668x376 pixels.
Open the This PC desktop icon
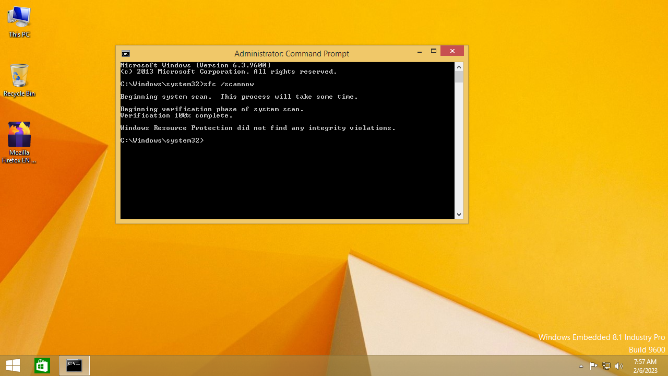click(x=19, y=22)
